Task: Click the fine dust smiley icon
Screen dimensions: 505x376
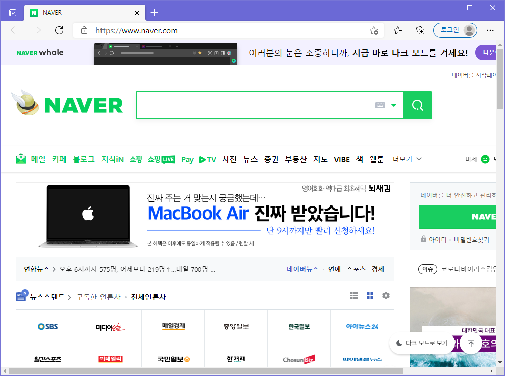Action: pyautogui.click(x=485, y=159)
